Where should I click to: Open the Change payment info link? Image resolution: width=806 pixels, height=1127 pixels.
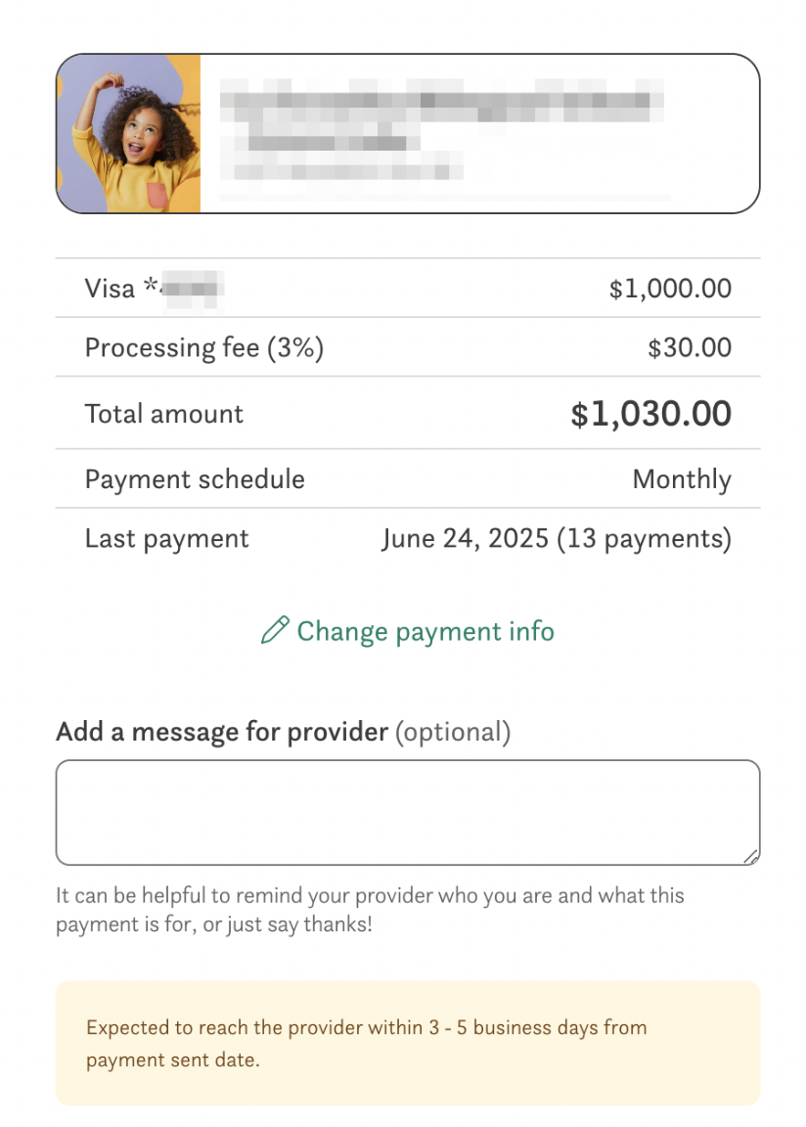point(425,632)
